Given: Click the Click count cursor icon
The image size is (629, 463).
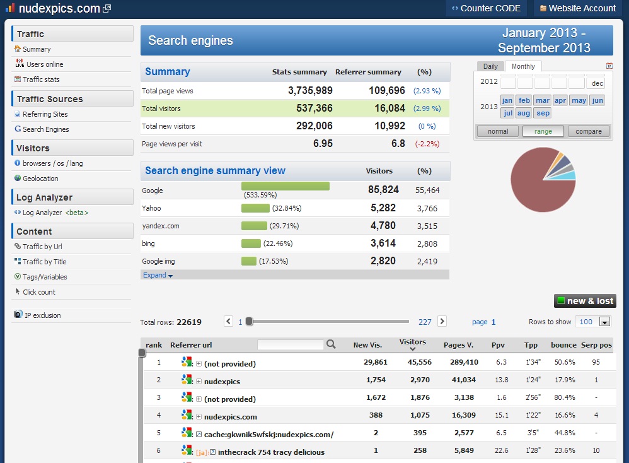Looking at the screenshot, I should click(x=18, y=291).
